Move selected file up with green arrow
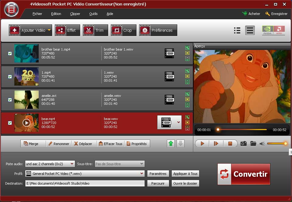This screenshot has height=202, width=292. (x=171, y=144)
